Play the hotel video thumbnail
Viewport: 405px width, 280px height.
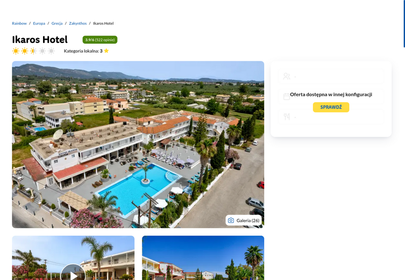point(73,274)
